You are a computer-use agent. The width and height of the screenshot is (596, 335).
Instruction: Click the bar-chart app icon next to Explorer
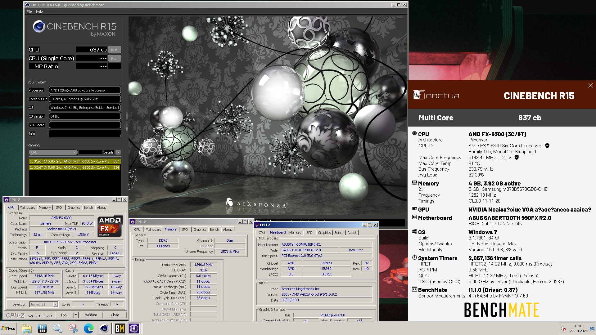(x=42, y=328)
